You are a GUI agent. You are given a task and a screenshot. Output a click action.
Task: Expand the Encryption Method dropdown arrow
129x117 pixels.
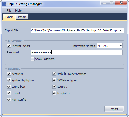120,46
